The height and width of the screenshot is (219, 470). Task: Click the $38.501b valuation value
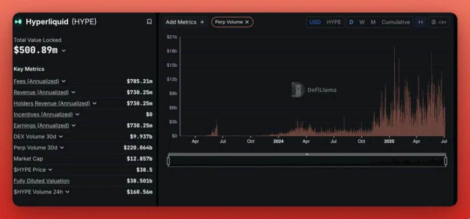pos(140,181)
